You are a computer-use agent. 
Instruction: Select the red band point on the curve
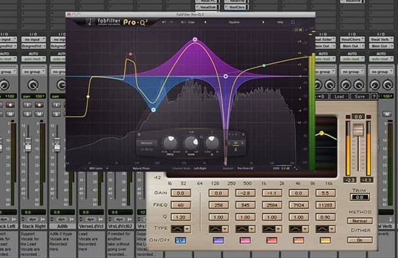click(131, 54)
